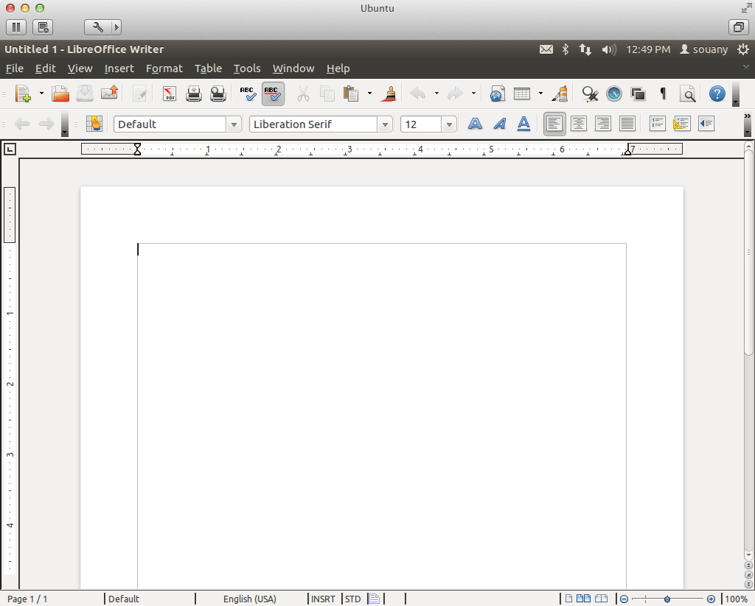Show Draw Functions icon
Screen dimensions: 755x606
point(560,94)
